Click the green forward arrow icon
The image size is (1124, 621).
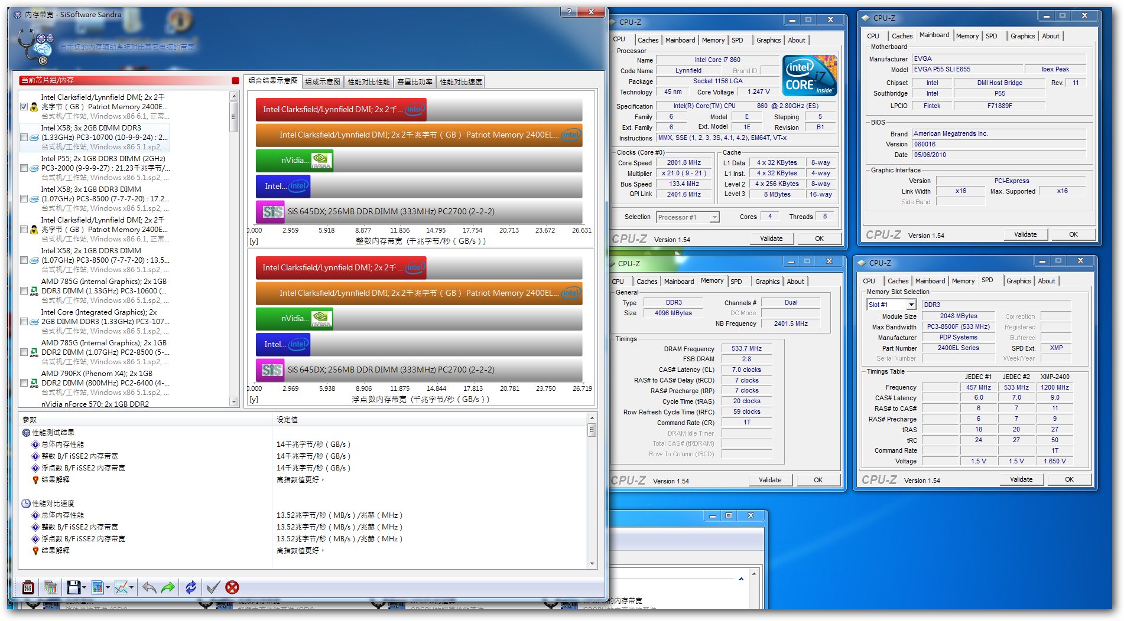tap(168, 587)
